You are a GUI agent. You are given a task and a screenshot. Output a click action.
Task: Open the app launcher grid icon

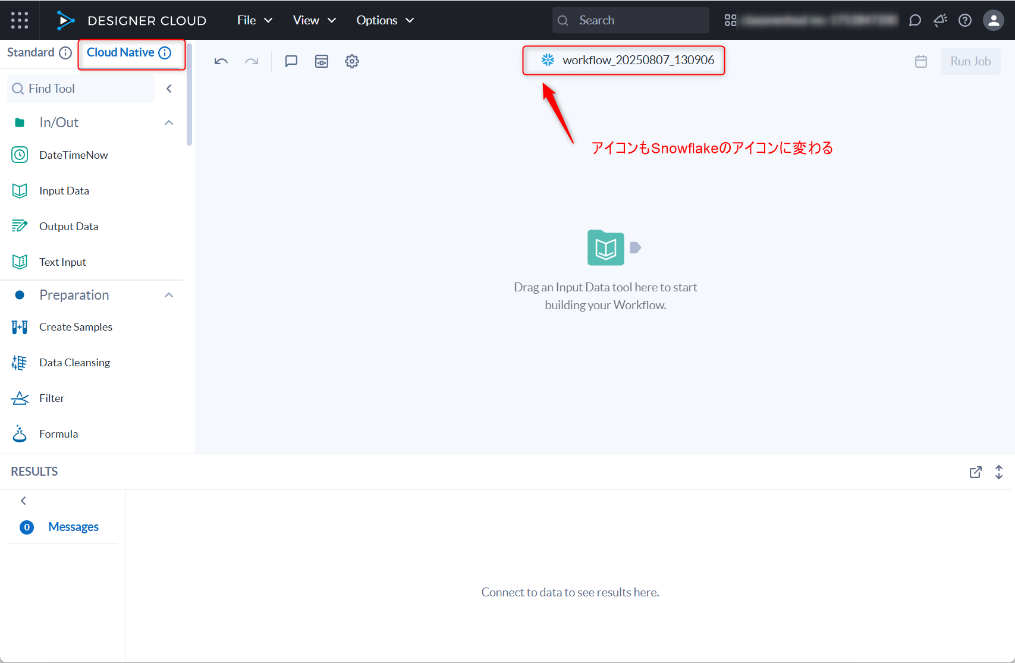(20, 20)
